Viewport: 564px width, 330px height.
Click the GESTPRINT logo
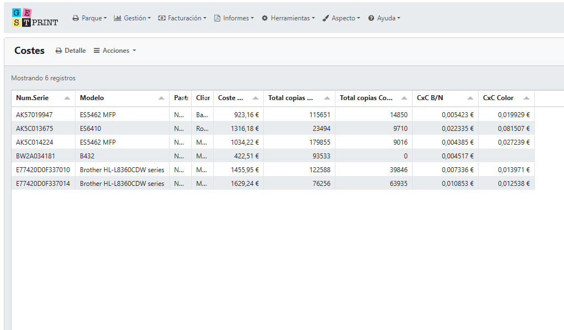[x=35, y=18]
